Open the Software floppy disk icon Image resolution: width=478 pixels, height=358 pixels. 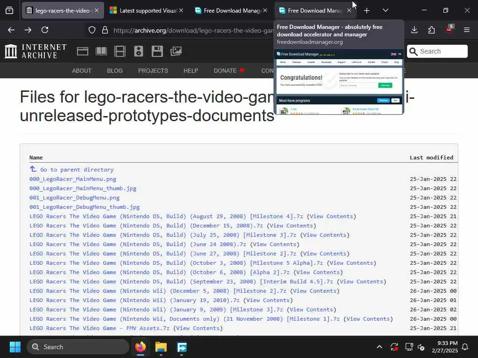tap(157, 51)
